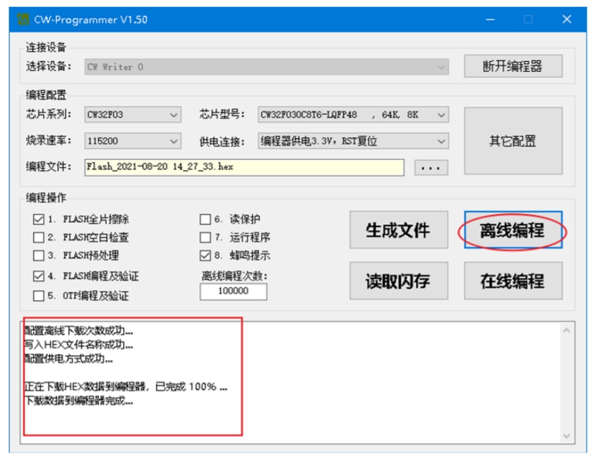Start 离线编程 button

[x=513, y=230]
